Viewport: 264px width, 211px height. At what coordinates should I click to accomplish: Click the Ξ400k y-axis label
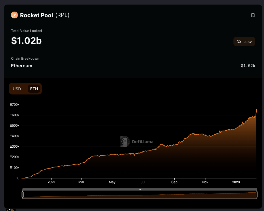pos(14,136)
